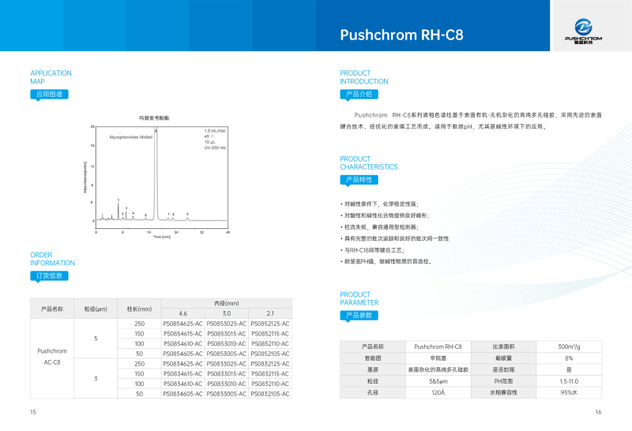Select the 订货信息 section label

coord(49,275)
